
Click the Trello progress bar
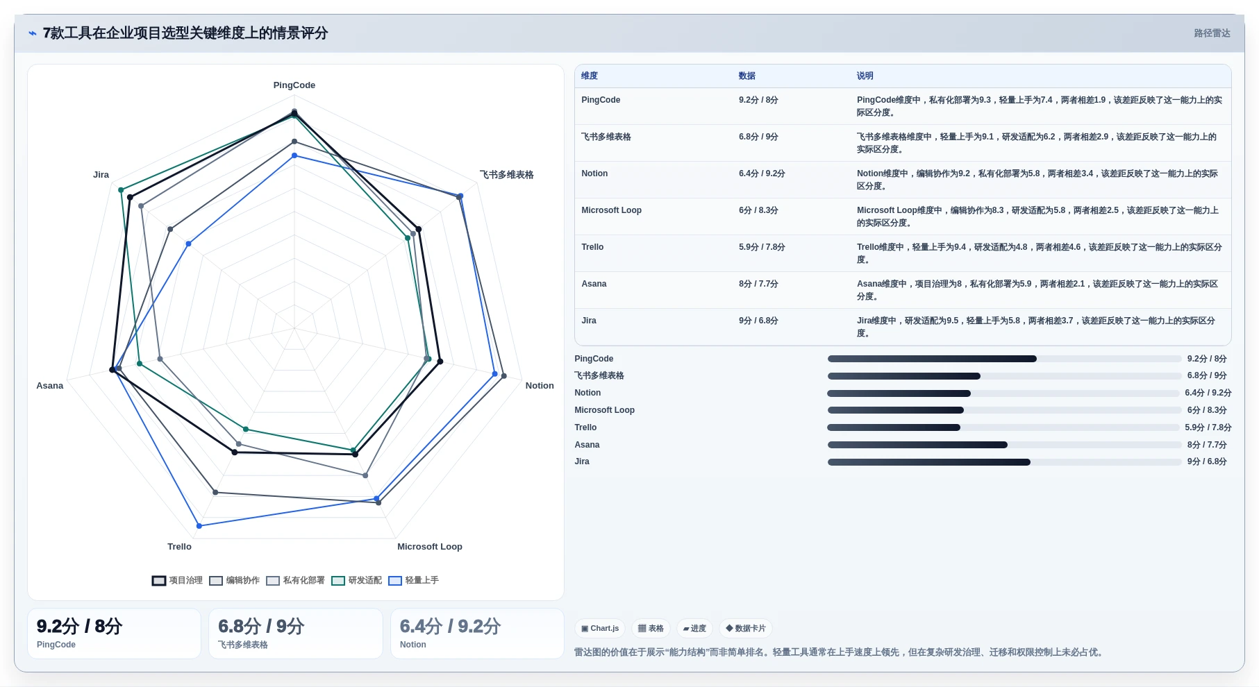pyautogui.click(x=1004, y=427)
